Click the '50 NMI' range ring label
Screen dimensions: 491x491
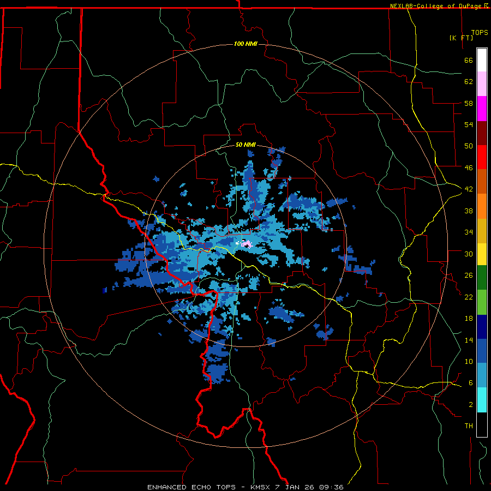245,145
